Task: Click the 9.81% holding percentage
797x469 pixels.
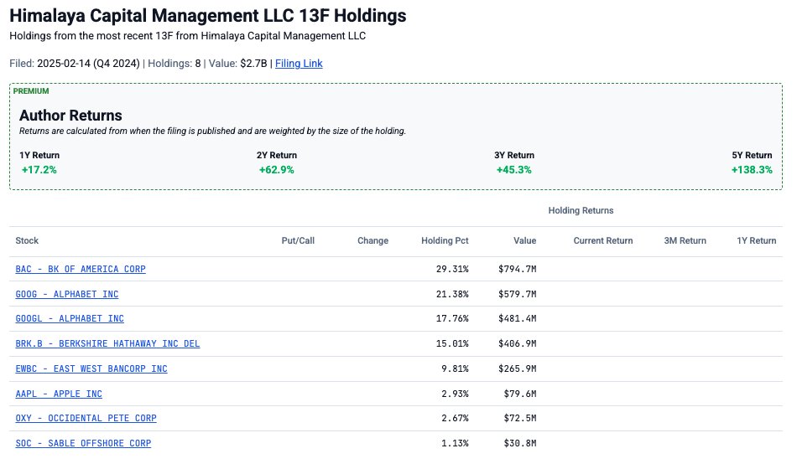Action: [455, 368]
